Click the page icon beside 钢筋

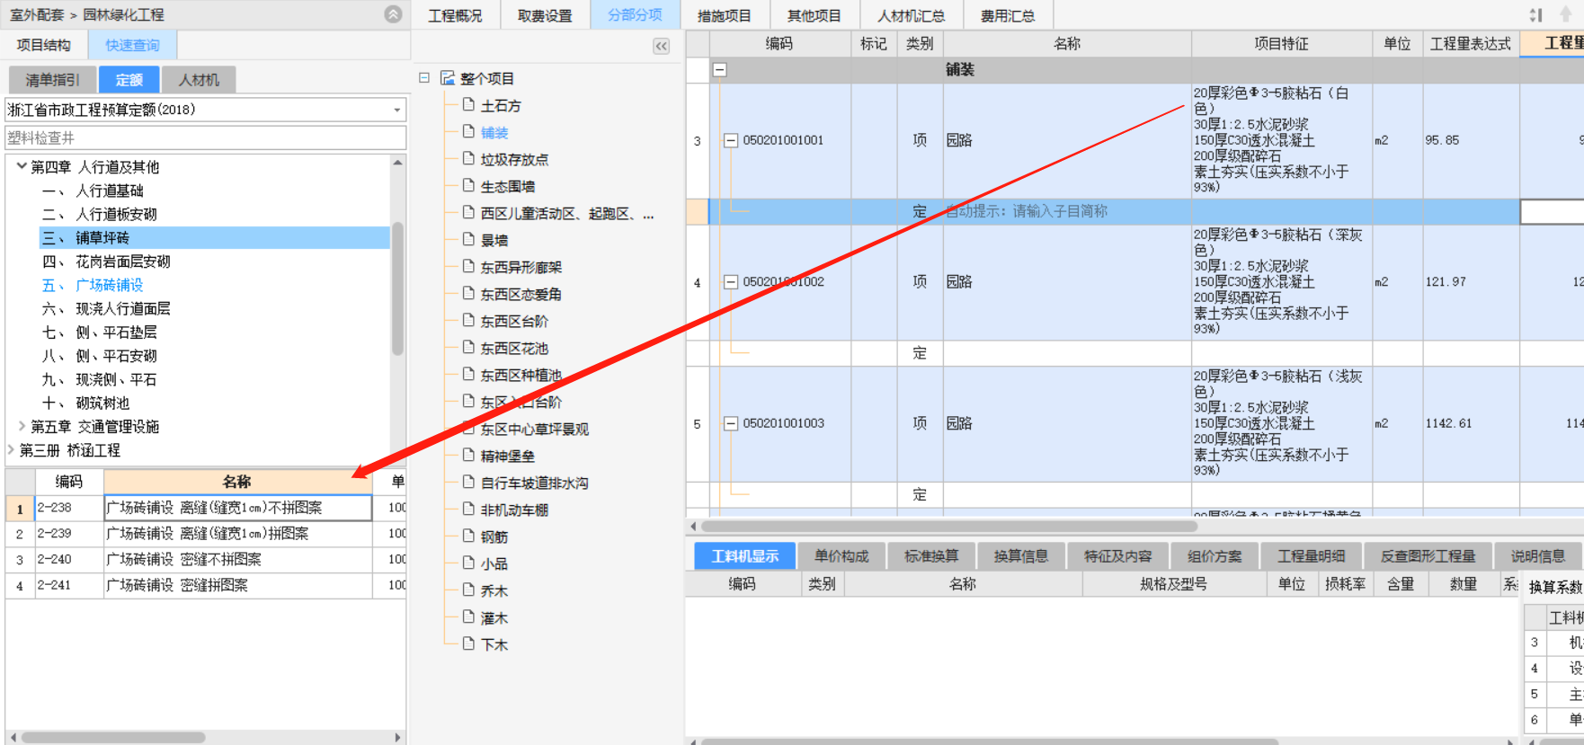tap(468, 536)
